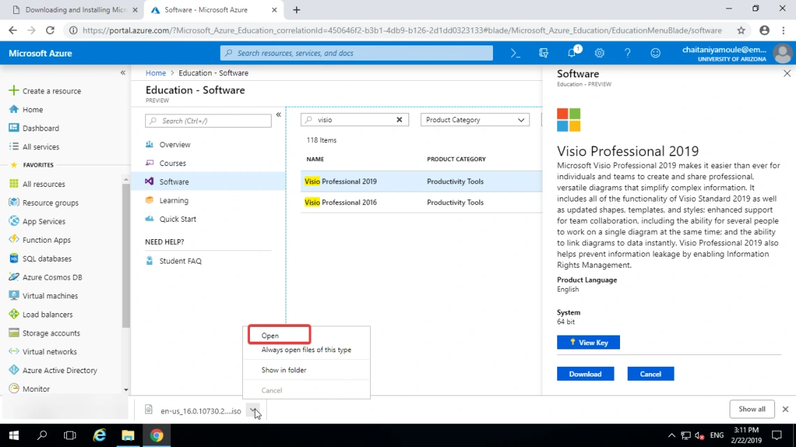
Task: Open Dashboard in sidebar
Action: (x=40, y=128)
